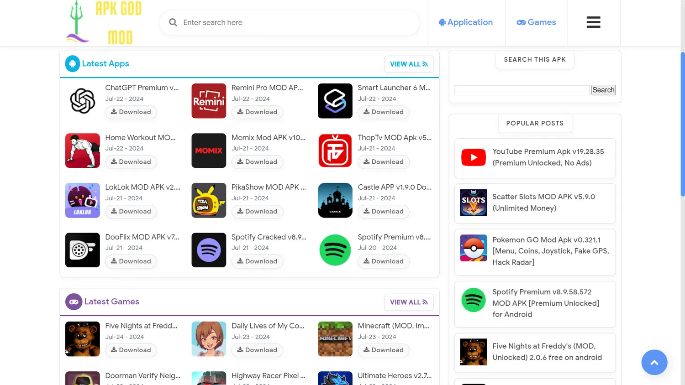Open the Spotify Premium icon in Latest Apps
Viewport: 685px width, 385px height.
[335, 250]
